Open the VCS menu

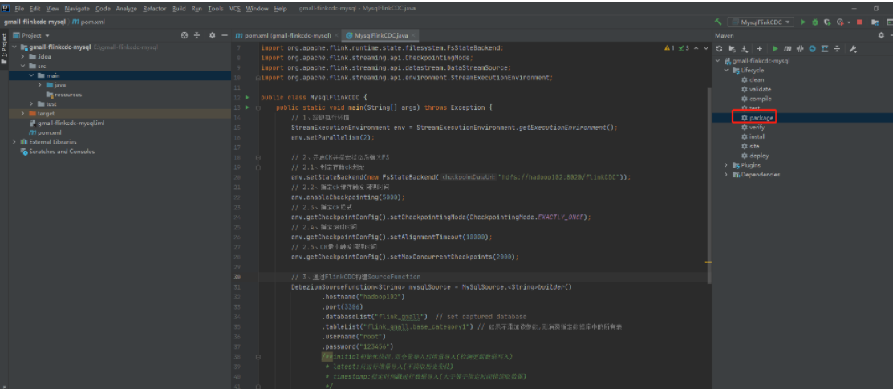[234, 9]
